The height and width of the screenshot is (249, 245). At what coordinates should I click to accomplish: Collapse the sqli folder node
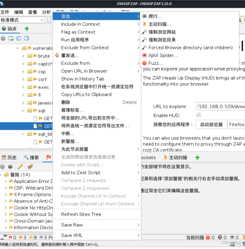point(23,110)
